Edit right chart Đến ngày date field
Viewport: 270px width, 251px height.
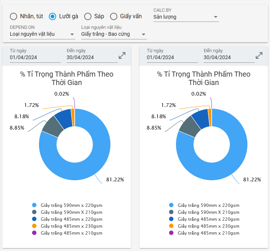(229, 57)
